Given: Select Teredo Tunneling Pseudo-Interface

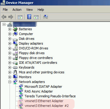Looking at the screenshot, I should [50, 96].
